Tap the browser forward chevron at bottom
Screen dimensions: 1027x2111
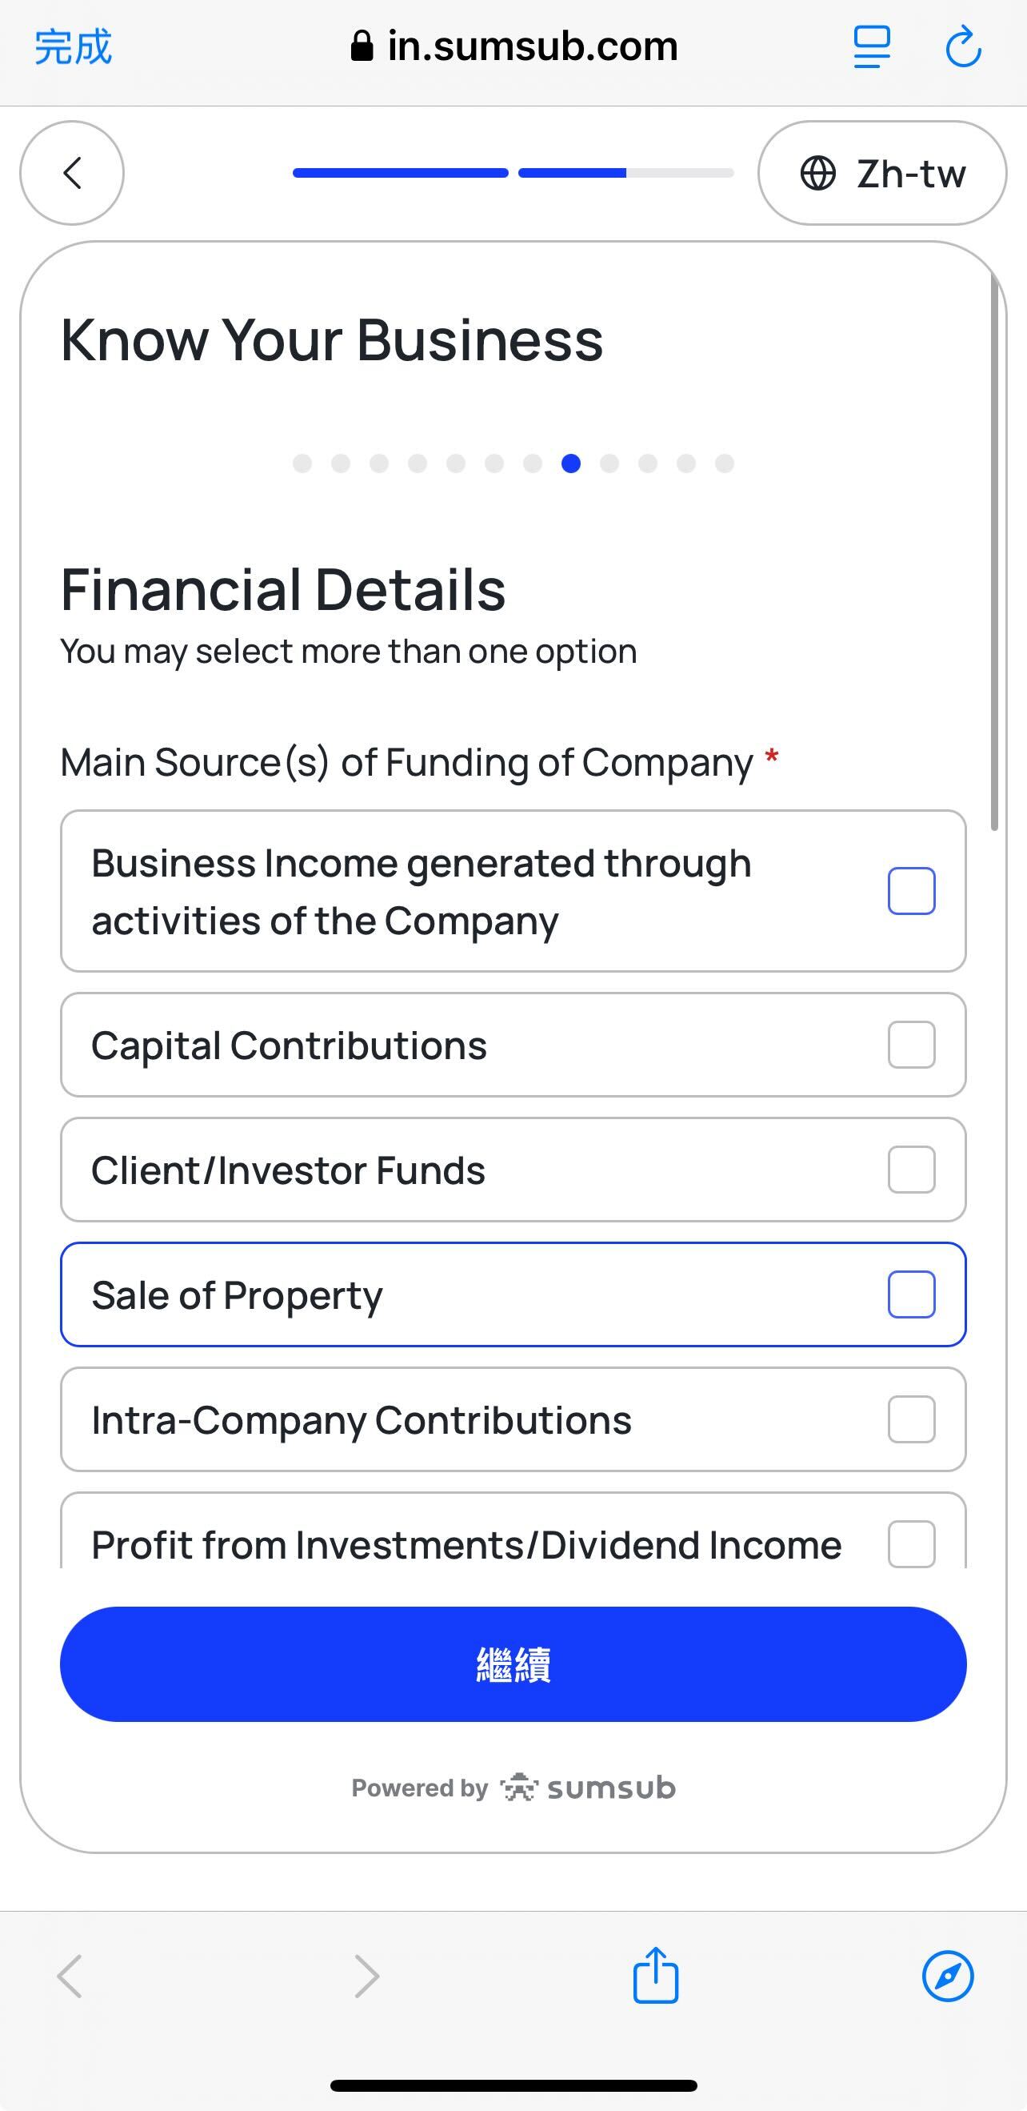click(x=366, y=1976)
